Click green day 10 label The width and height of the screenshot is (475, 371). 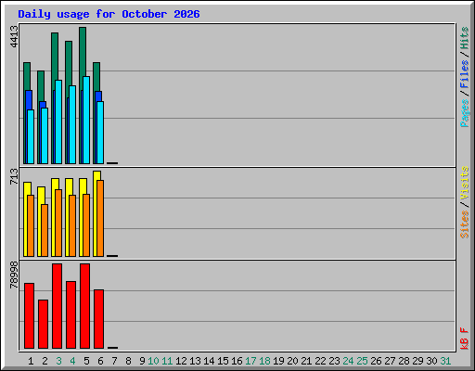point(153,361)
